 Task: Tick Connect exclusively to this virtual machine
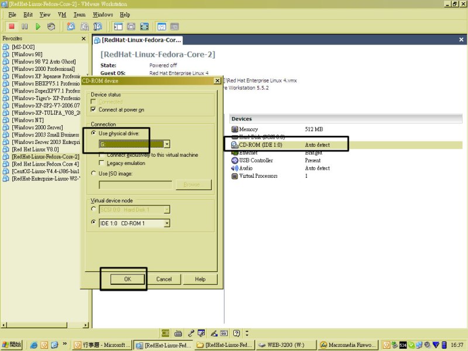pyautogui.click(x=101, y=155)
